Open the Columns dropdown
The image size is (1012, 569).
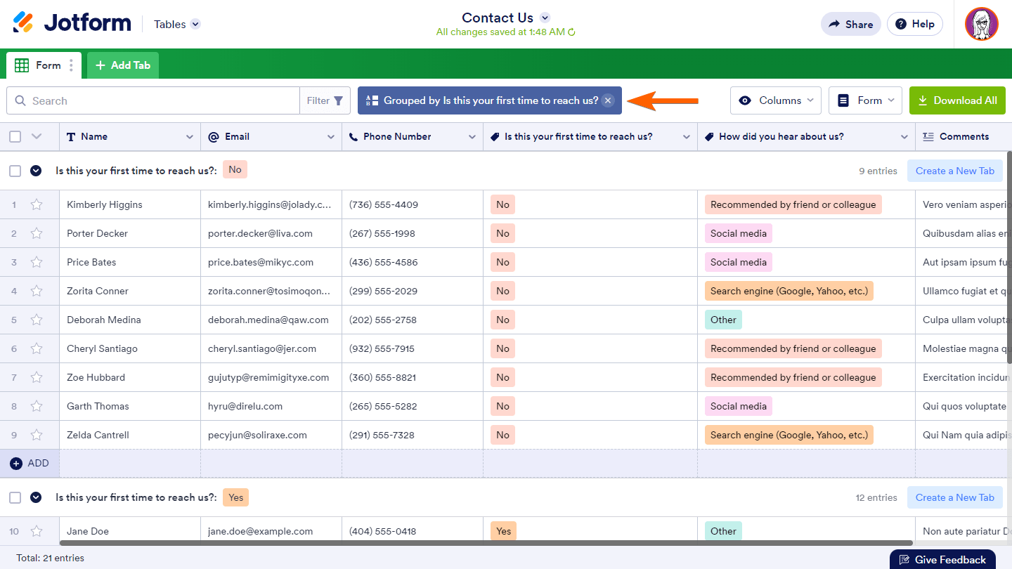776,100
